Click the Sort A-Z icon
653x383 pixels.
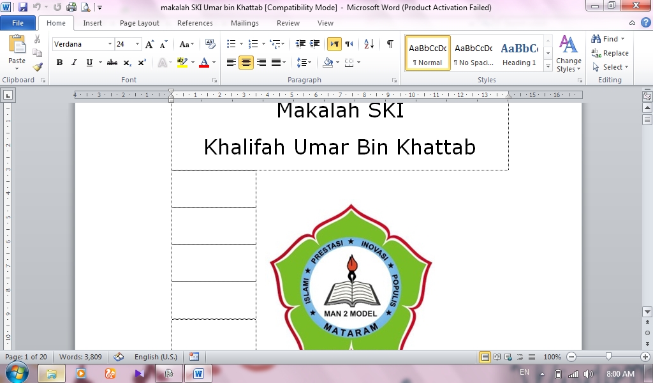(369, 44)
